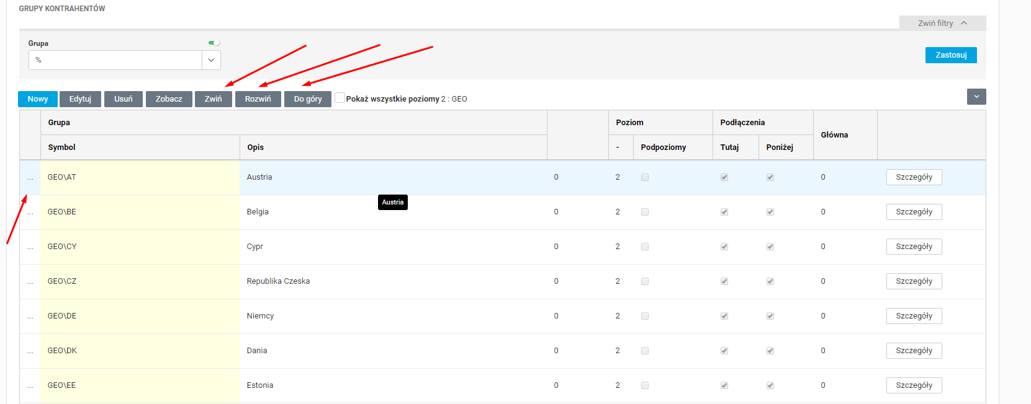
Task: Go up a level with Do góry
Action: click(x=308, y=99)
